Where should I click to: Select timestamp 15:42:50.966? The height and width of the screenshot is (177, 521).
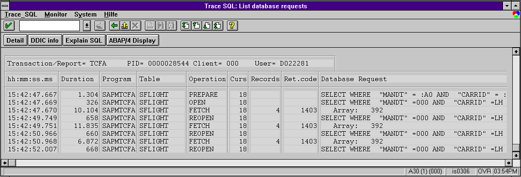pyautogui.click(x=32, y=133)
